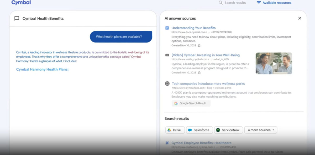
Task: Click the globe icon beside Tech companies wellness perks
Action: click(x=167, y=83)
